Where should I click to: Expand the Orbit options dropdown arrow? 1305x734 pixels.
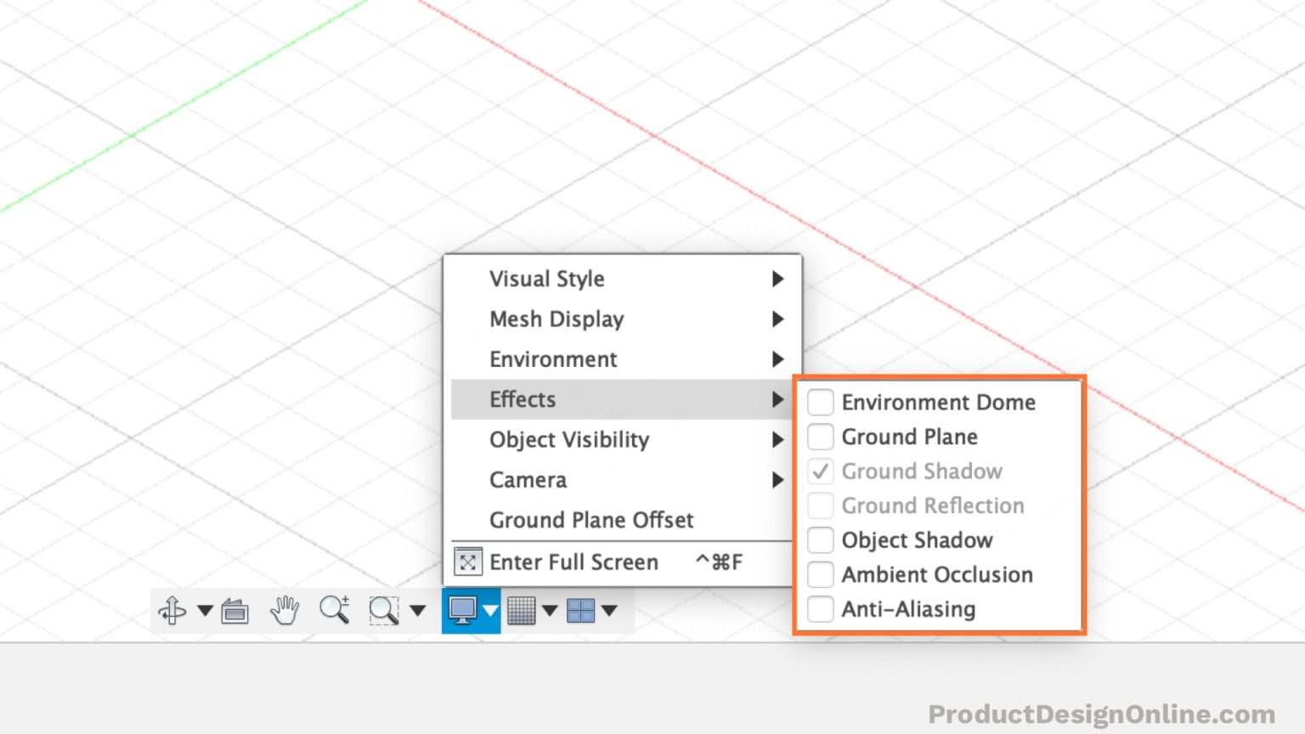point(205,610)
